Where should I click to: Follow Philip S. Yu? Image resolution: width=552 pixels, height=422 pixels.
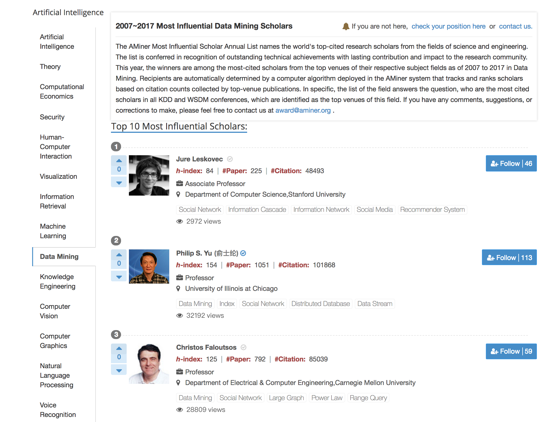(509, 257)
